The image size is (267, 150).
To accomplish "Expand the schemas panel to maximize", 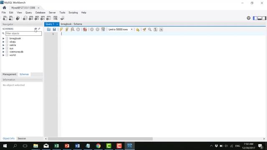I will point(39,29).
